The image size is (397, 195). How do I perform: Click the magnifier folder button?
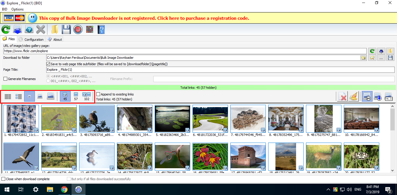pos(372,58)
